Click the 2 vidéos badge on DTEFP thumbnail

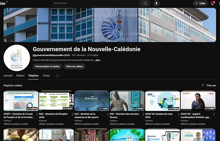(x=32, y=109)
